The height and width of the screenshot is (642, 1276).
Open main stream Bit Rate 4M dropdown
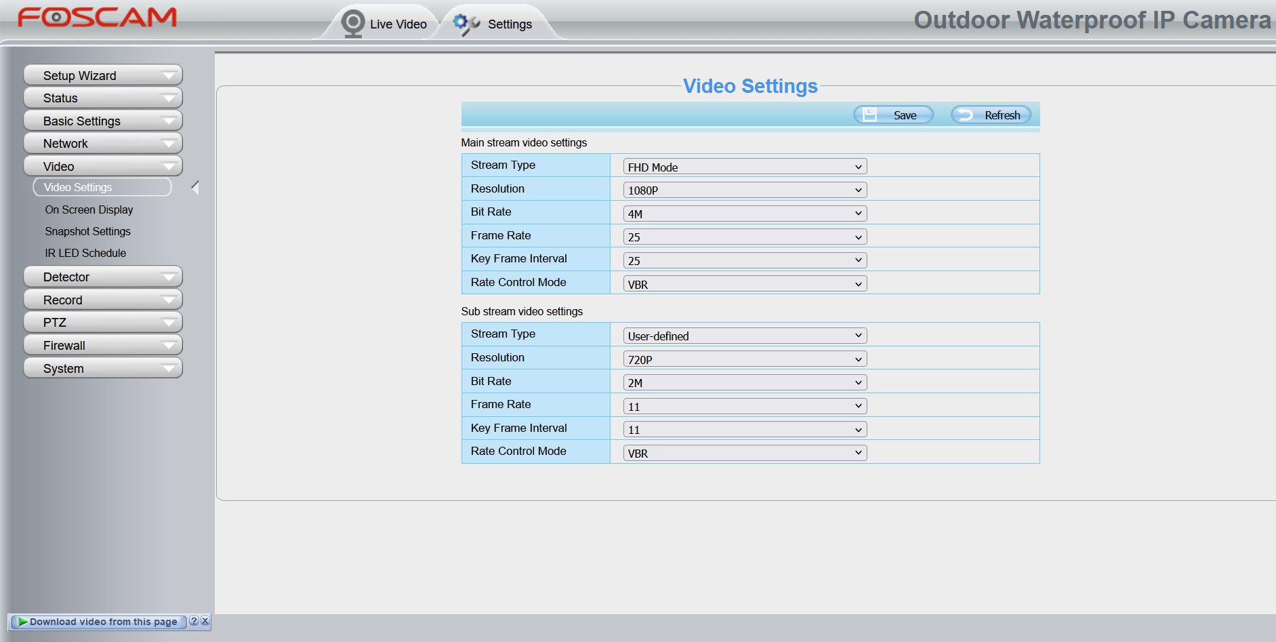745,214
